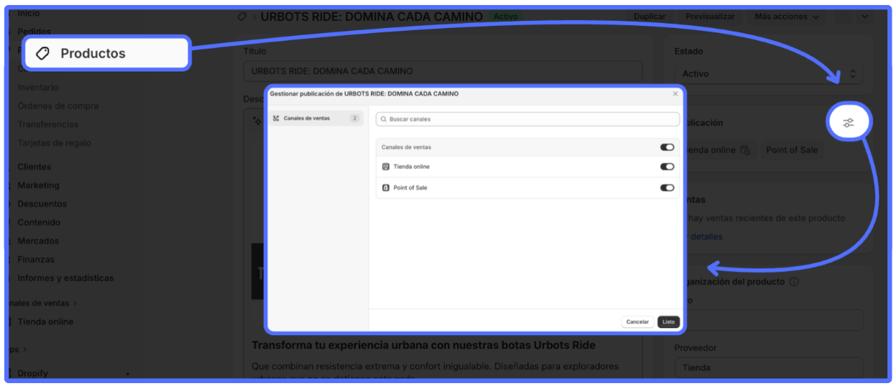
Task: Click the magnifier icon in Buscar canales
Action: [384, 119]
